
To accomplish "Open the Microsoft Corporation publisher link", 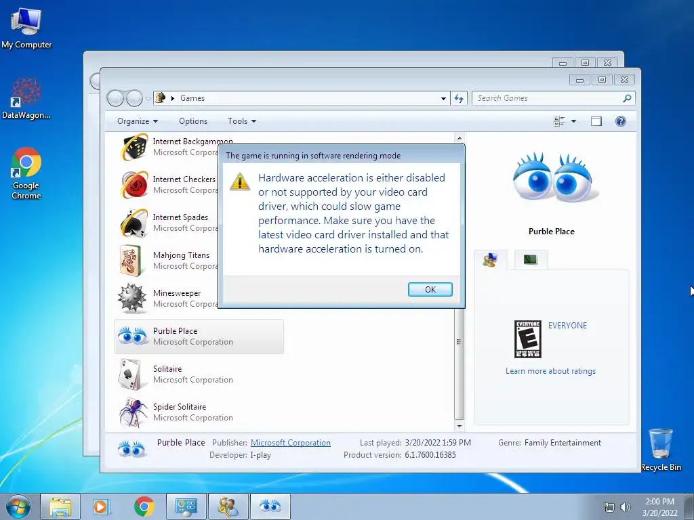I will (290, 443).
